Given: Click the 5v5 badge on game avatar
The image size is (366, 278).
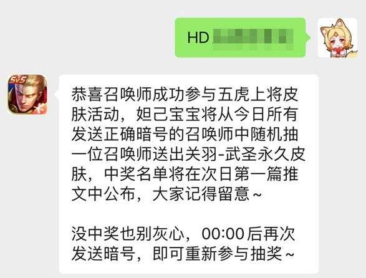Looking at the screenshot, I should click(x=17, y=80).
